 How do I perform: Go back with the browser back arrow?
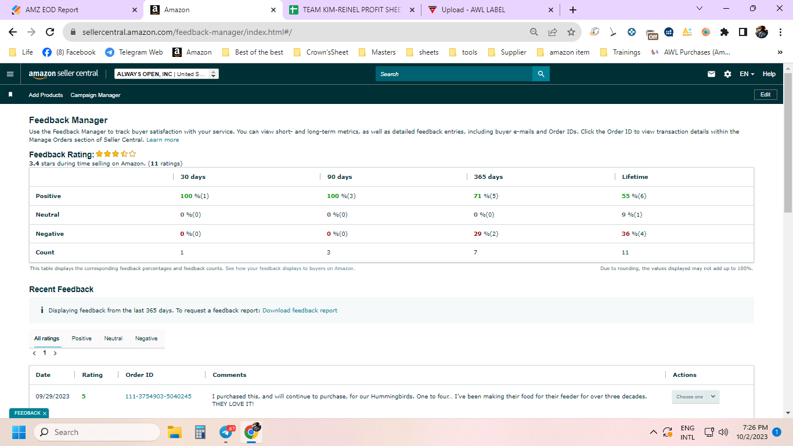13,32
